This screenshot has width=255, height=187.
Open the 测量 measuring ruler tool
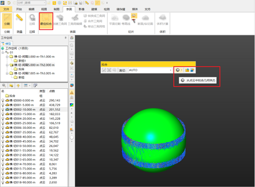pos(20,18)
